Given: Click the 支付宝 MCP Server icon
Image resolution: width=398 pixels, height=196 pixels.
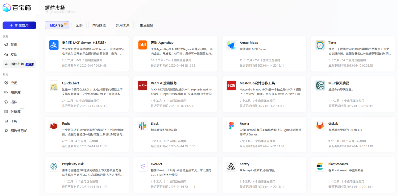Looking at the screenshot, I should [54, 45].
